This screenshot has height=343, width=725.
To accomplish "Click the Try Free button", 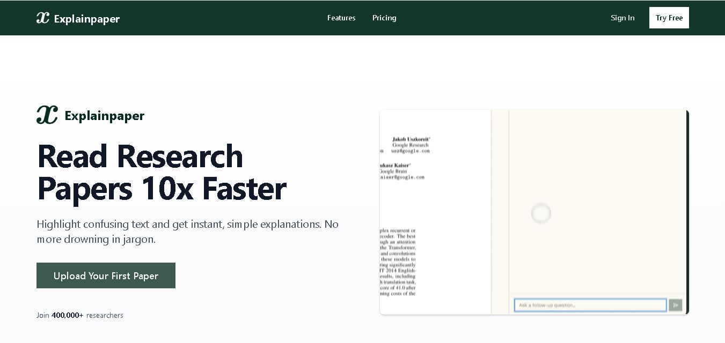I will [x=669, y=18].
